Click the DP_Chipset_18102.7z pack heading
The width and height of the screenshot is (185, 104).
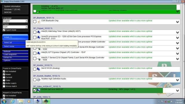43,28
